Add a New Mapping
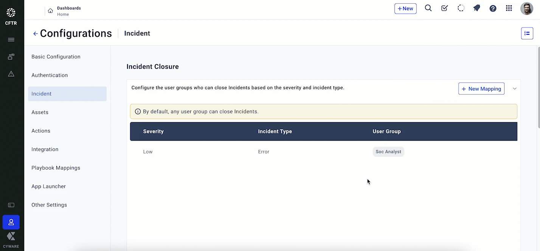The height and width of the screenshot is (251, 540). [481, 88]
